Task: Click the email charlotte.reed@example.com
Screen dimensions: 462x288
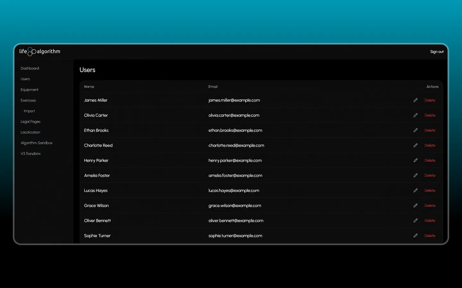Action: coord(236,145)
